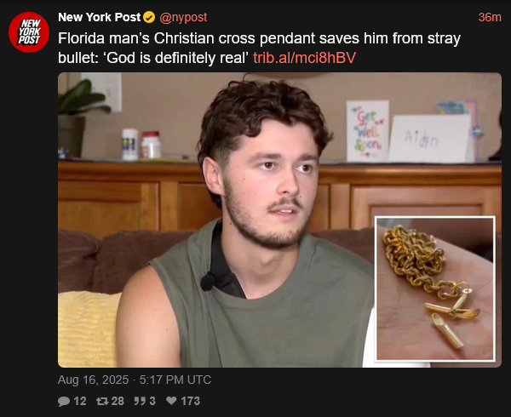
Task: Click the 28 reposts count
Action: tap(118, 401)
